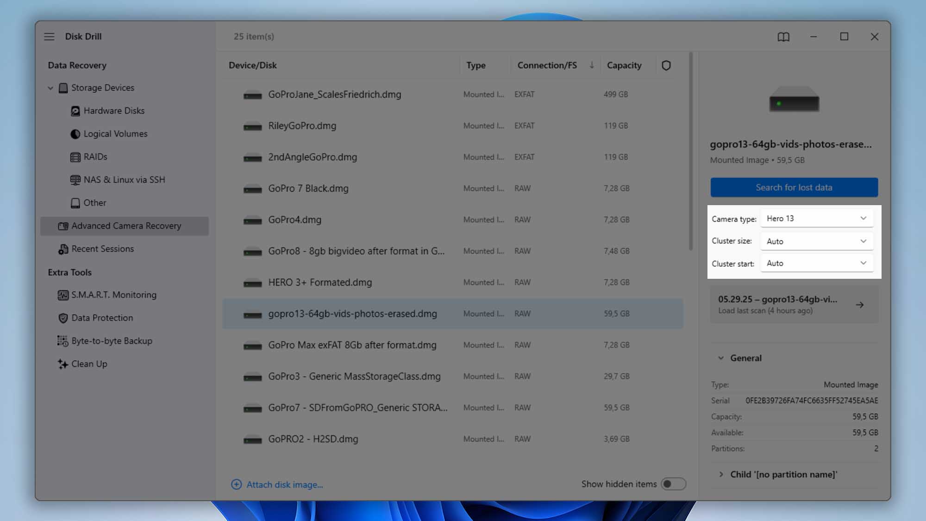Open Data Protection tool
Screen dimensions: 926x521
coord(102,318)
